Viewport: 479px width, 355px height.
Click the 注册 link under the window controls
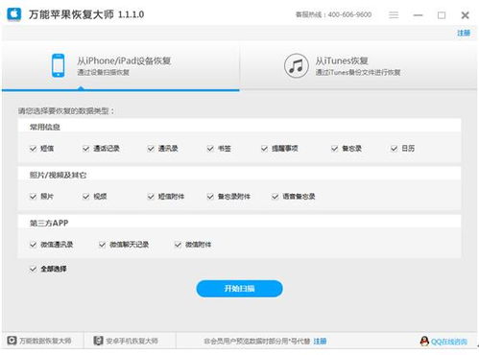[464, 33]
